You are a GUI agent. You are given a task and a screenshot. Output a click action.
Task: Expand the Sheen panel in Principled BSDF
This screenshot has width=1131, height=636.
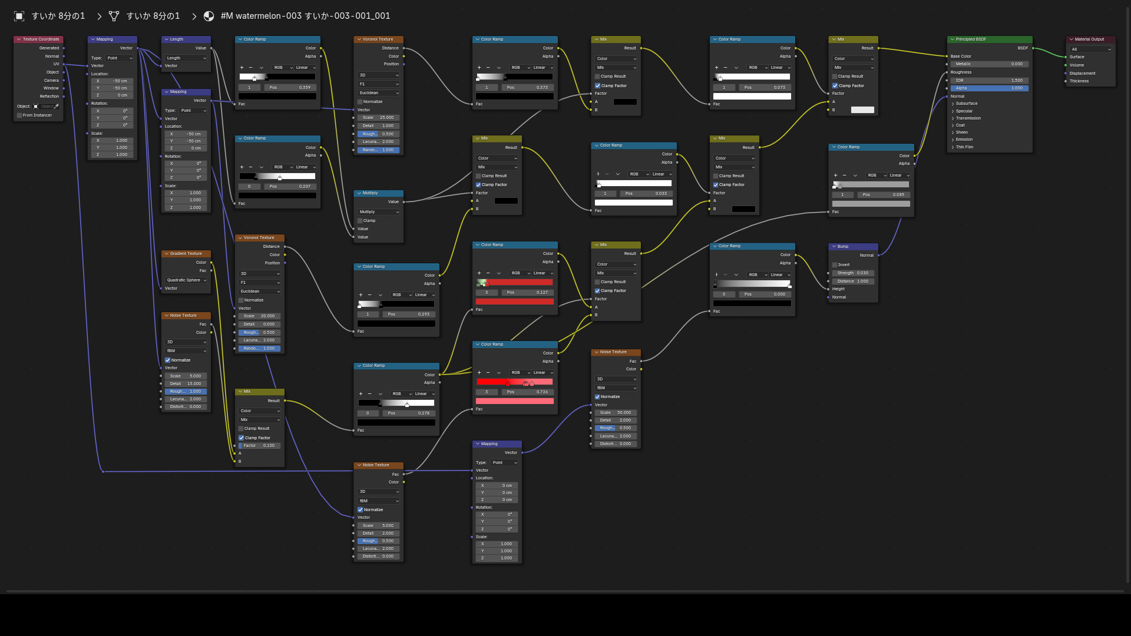point(953,132)
